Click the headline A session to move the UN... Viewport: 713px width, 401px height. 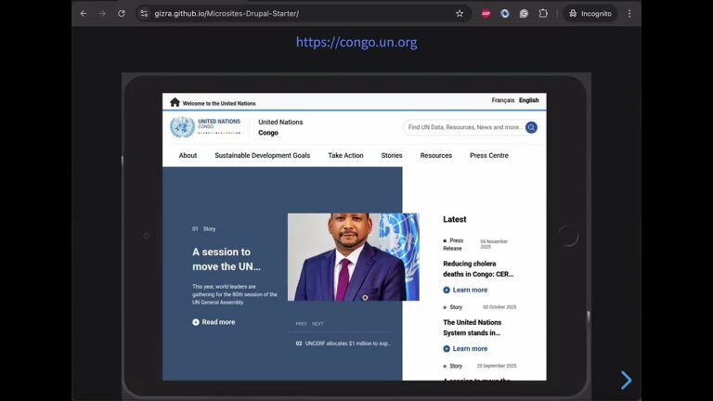pos(227,259)
